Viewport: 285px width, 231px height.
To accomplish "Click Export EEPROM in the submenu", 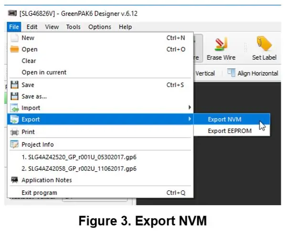I will [x=232, y=131].
